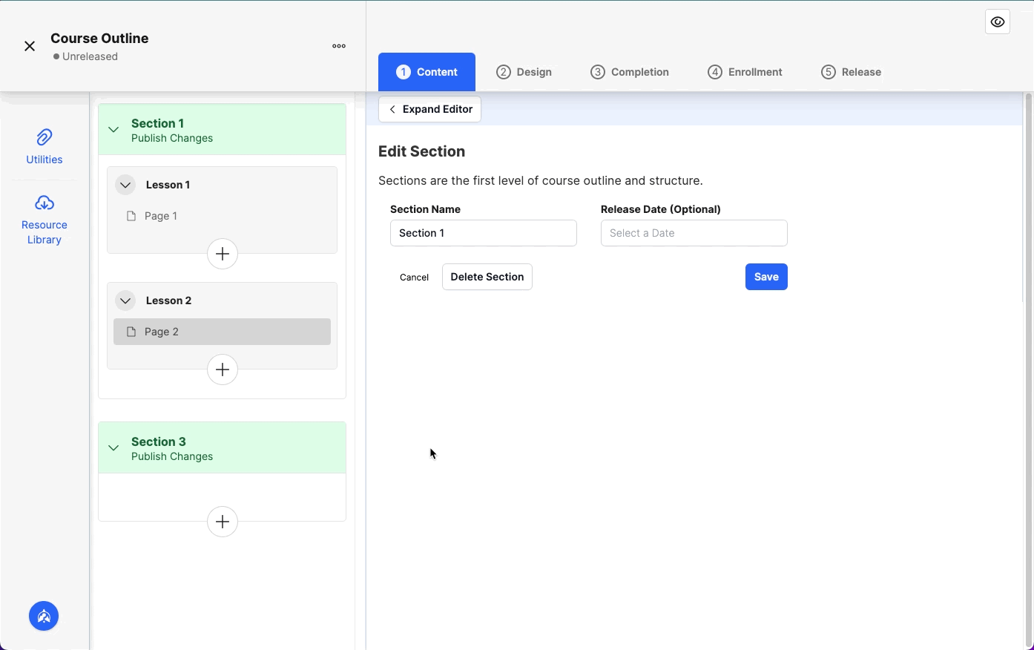
Task: Collapse Section 3 with its chevron
Action: (x=113, y=448)
